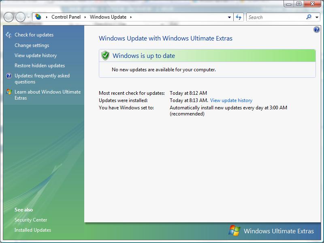This screenshot has width=324, height=243.
Task: Click the blue help icon beside Updates FAQ
Action: tap(9, 76)
